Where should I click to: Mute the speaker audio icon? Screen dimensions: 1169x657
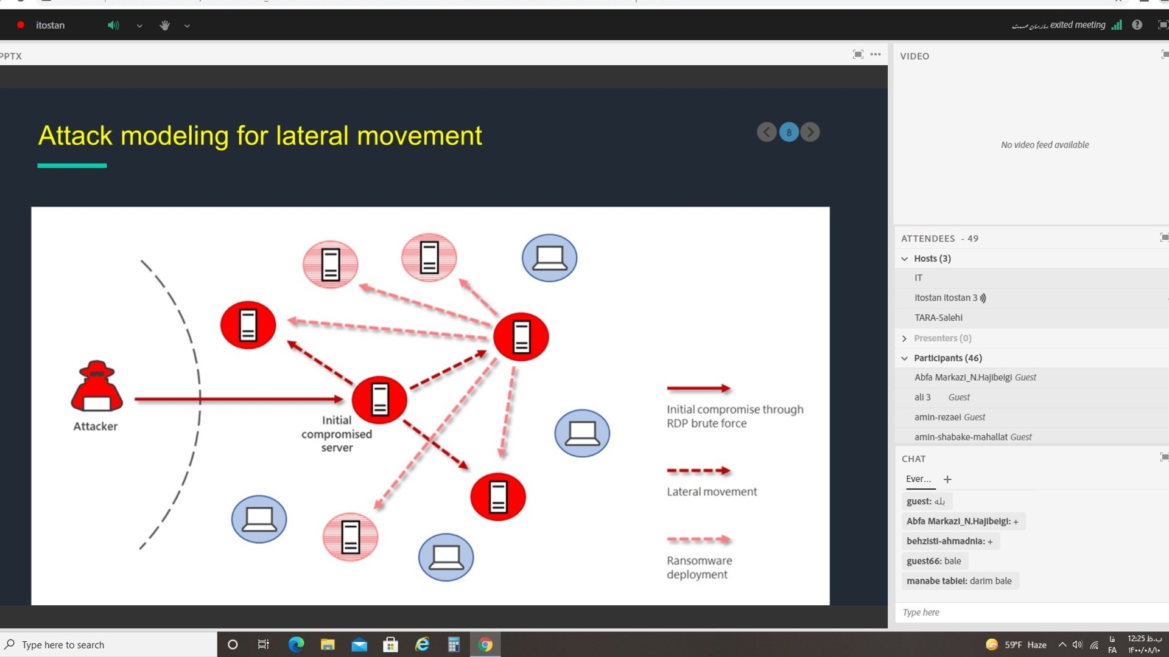click(x=113, y=26)
